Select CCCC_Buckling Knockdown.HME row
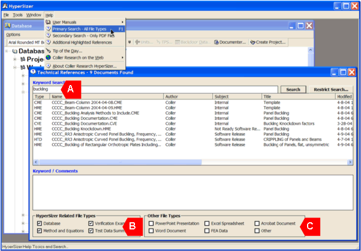Screen dimensions: 361x251 click(x=193, y=129)
